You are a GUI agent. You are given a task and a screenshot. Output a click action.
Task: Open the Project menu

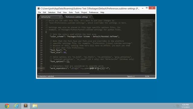84,12
